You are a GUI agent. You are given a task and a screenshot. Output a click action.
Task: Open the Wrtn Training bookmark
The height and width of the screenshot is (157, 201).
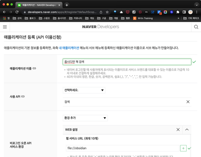click(143, 18)
